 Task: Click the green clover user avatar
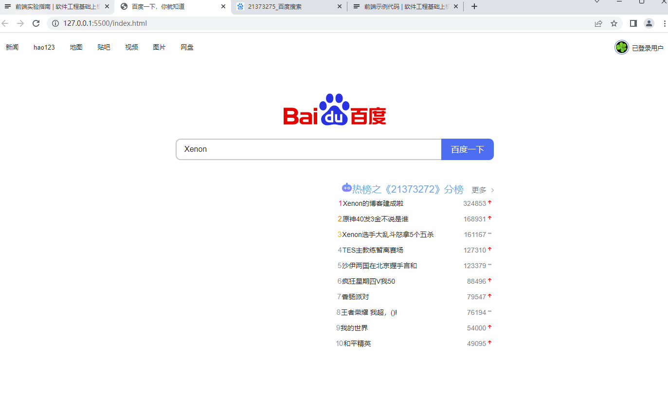click(x=622, y=47)
